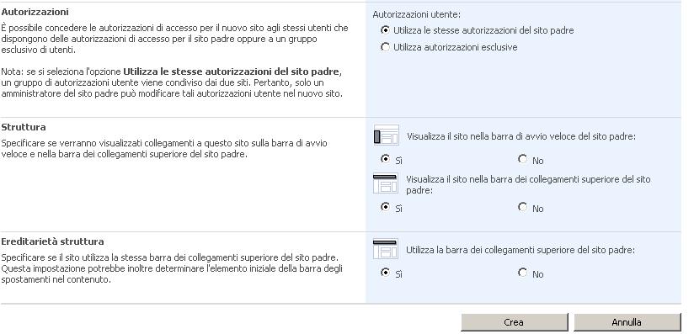The image size is (694, 334).
Task: Click the top link bar icon in Ereditarietà struttura
Action: coord(386,249)
